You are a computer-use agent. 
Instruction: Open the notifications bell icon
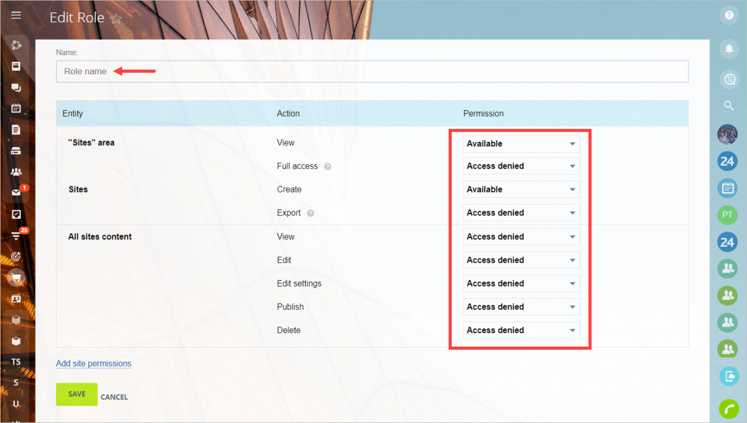click(728, 48)
